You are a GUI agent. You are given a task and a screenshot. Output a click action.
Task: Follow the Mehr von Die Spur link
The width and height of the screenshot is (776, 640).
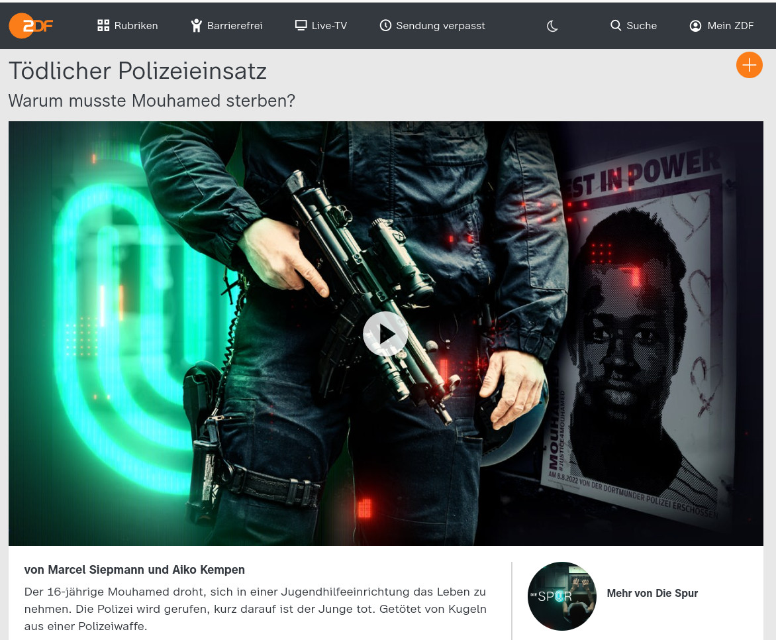coord(652,594)
